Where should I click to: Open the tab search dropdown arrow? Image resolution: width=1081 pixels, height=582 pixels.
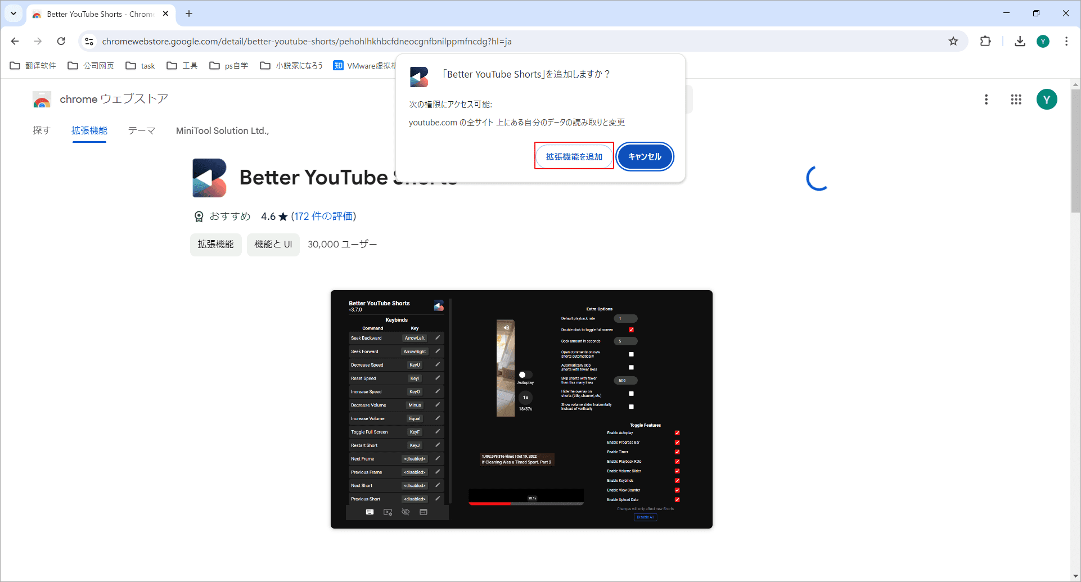[x=13, y=13]
